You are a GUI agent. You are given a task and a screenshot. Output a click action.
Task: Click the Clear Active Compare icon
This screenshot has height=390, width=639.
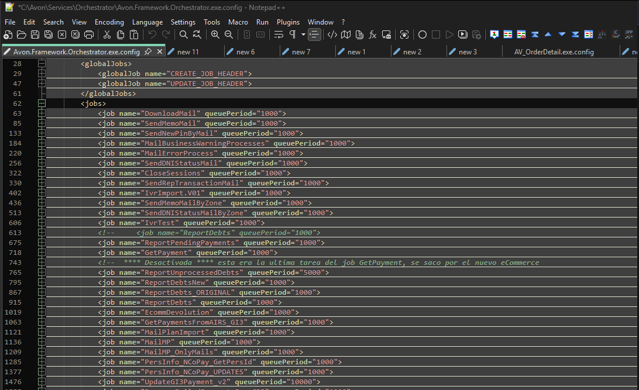pos(521,34)
